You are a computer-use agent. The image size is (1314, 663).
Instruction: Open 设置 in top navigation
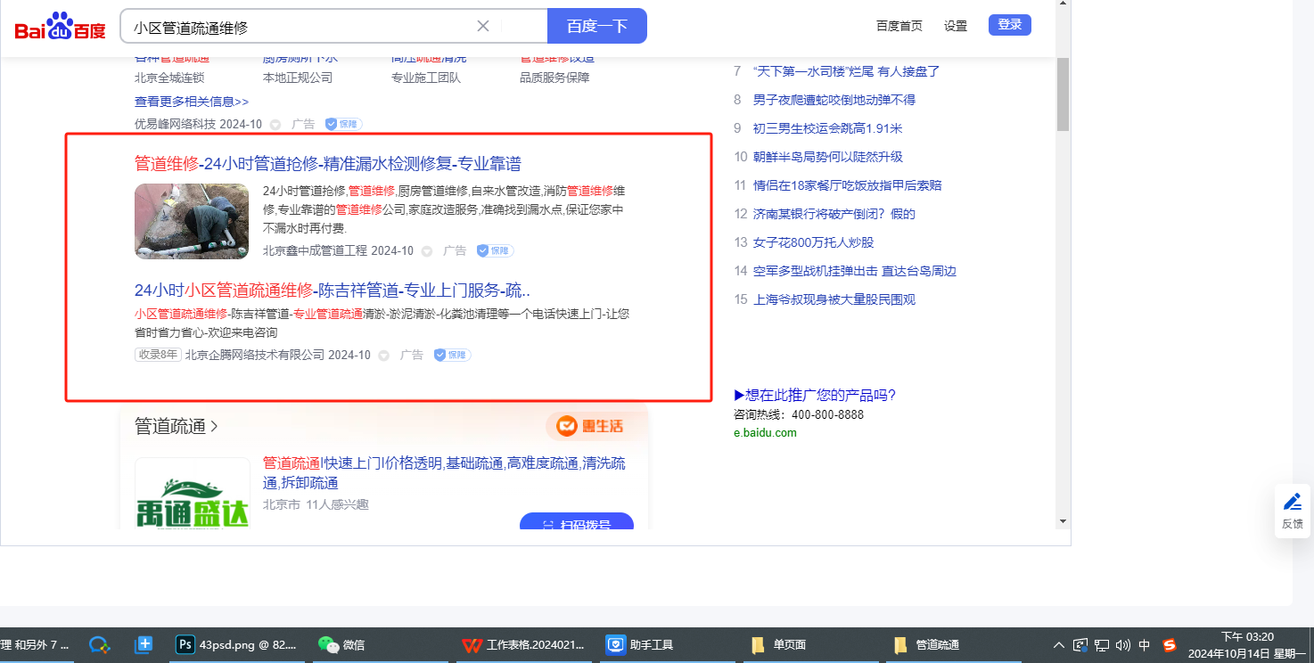click(x=955, y=26)
